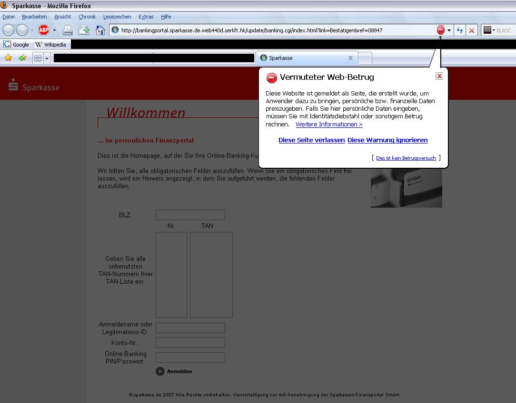
Task: Click the Willkommen heading text
Action: coord(146,112)
